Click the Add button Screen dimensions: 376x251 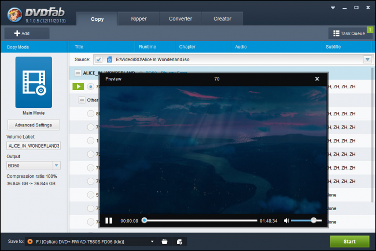coord(27,33)
